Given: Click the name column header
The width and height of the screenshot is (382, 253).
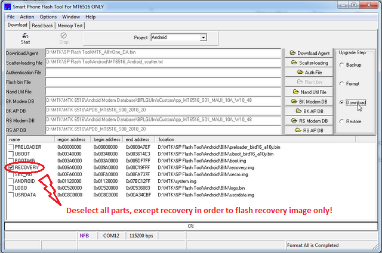Looking at the screenshot, I should pyautogui.click(x=30, y=139).
